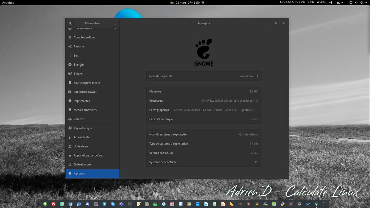
Task: Click the Activités button in top bar
Action: coord(8,2)
